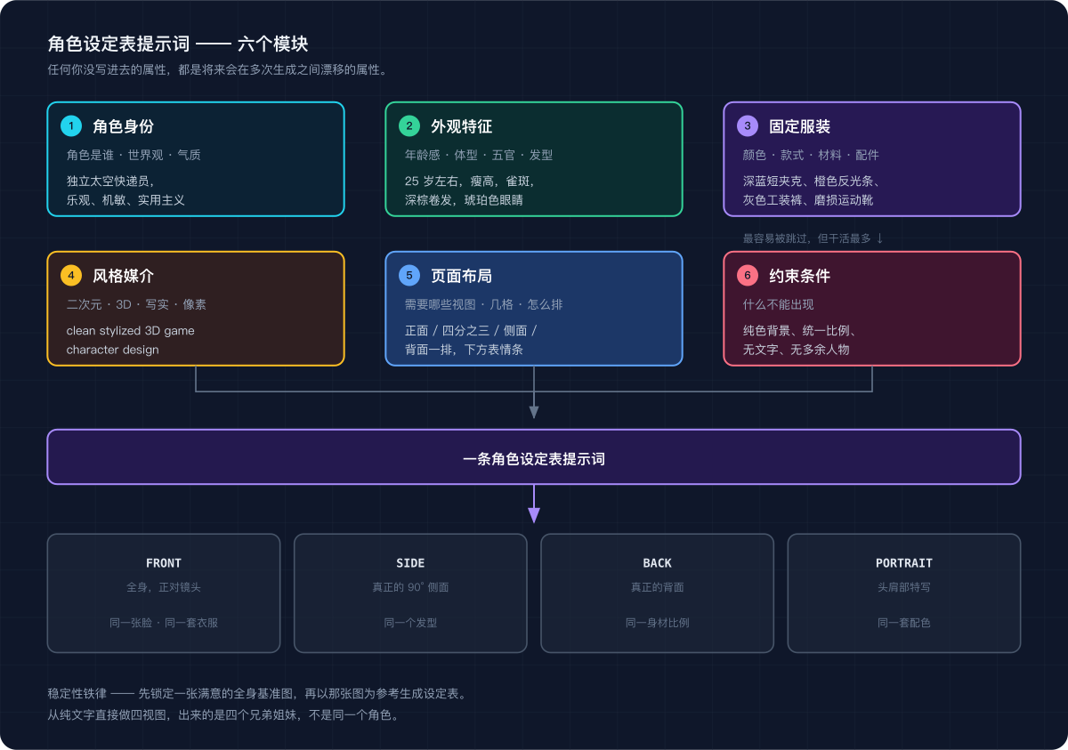Viewport: 1068px width, 750px height.
Task: Click the text clean stylized 3D game
Action: [130, 330]
